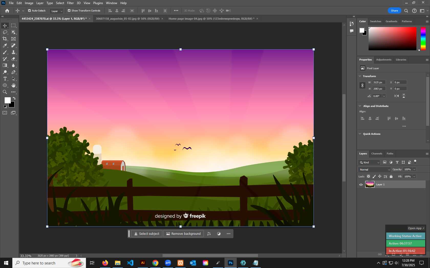Collapse the Align and Distribute section
Screen dimensions: 430x268
coord(360,106)
